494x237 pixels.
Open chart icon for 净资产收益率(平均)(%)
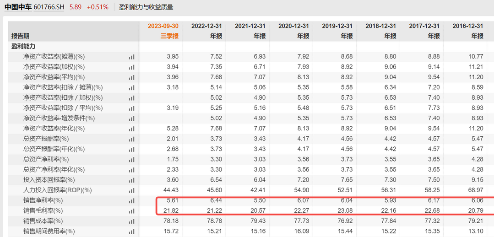click(131, 77)
